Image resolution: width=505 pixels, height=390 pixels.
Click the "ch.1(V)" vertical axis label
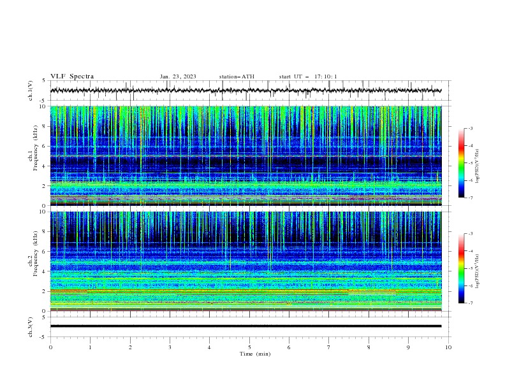click(31, 90)
